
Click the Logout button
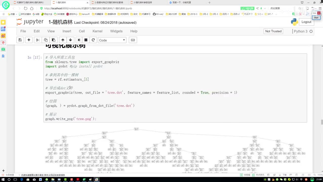pyautogui.click(x=306, y=22)
